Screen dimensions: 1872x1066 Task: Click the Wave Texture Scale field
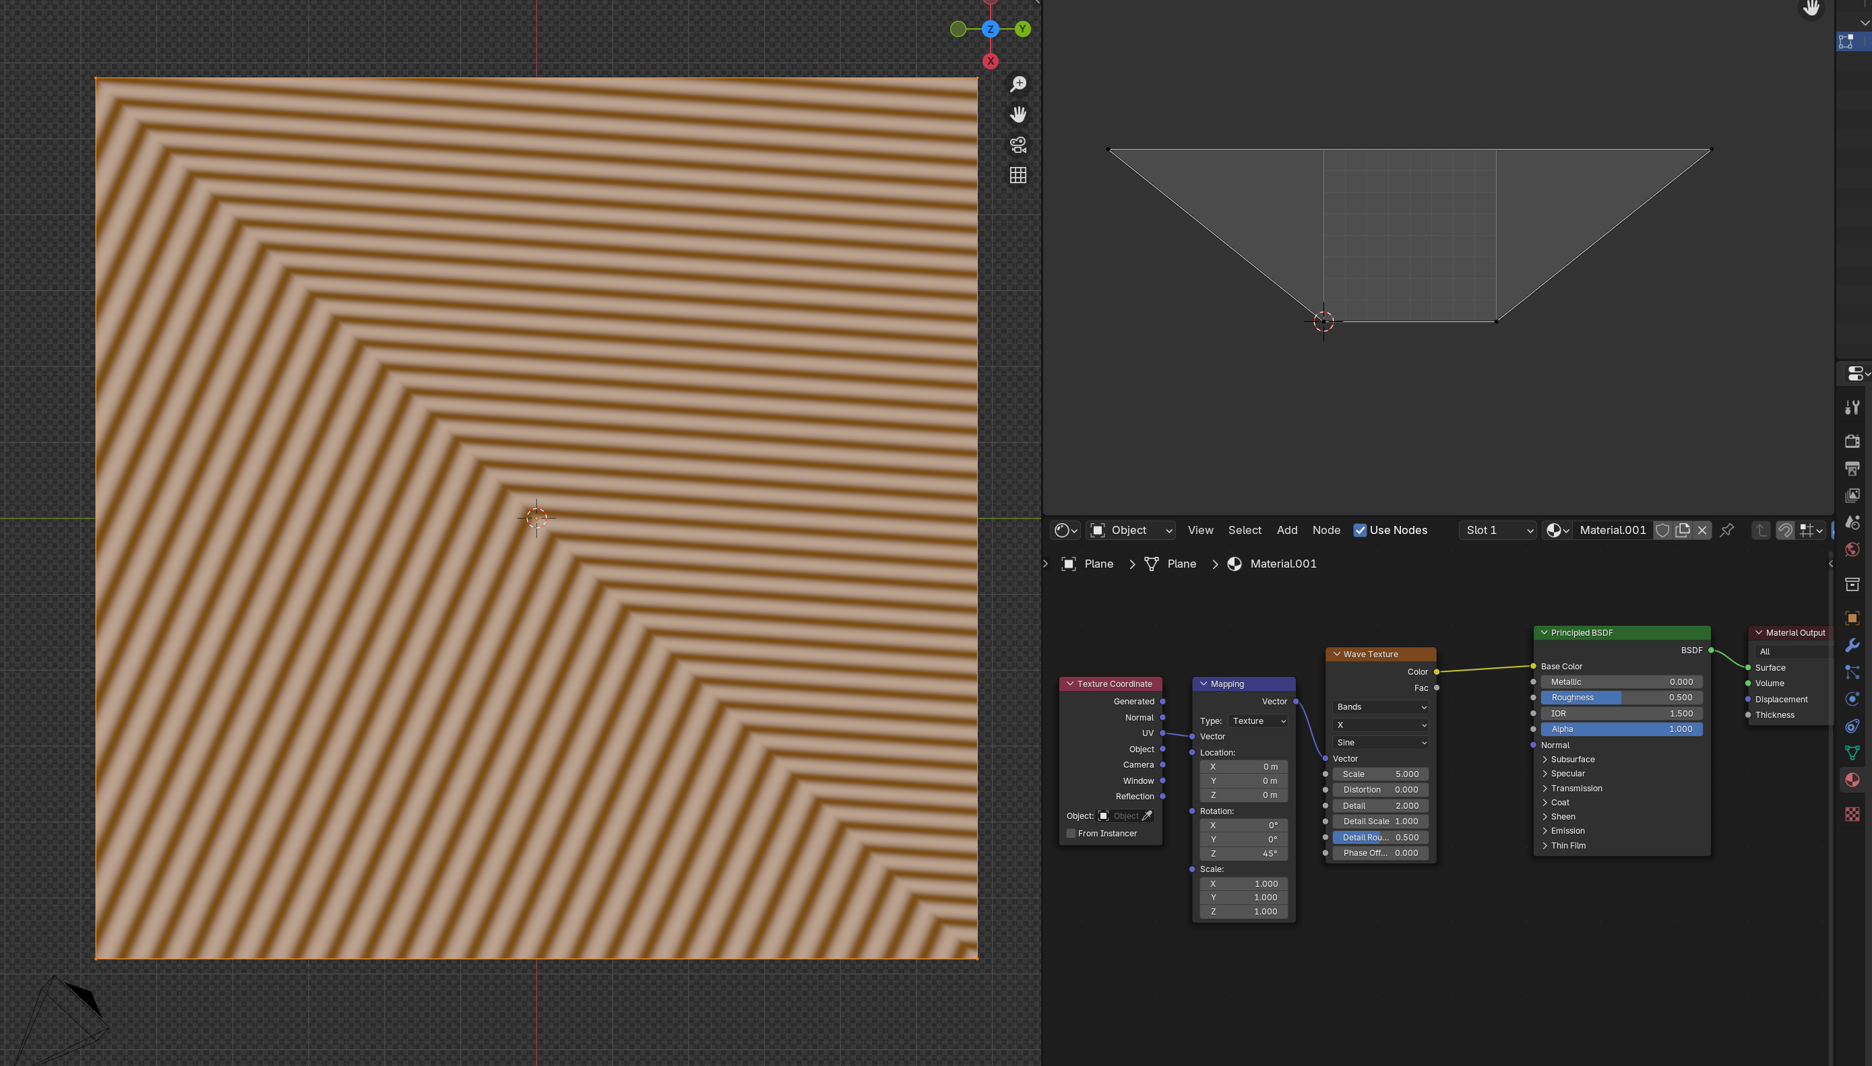pyautogui.click(x=1380, y=774)
